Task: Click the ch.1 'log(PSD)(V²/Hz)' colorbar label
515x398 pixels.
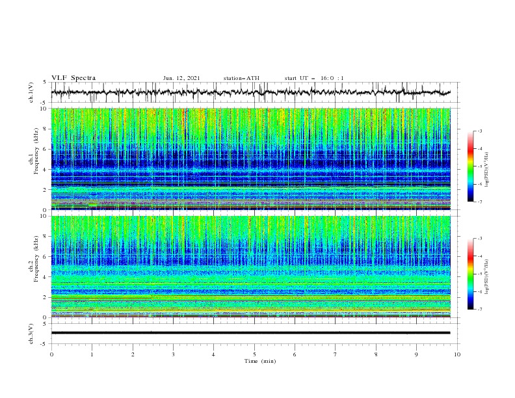Action: click(x=487, y=170)
